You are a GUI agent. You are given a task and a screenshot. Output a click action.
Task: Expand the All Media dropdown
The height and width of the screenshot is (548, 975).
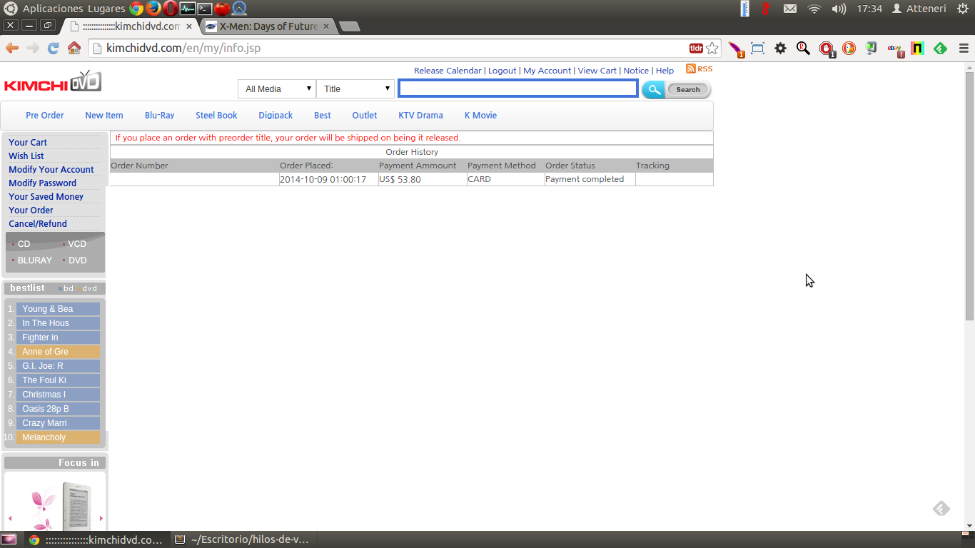pyautogui.click(x=277, y=89)
